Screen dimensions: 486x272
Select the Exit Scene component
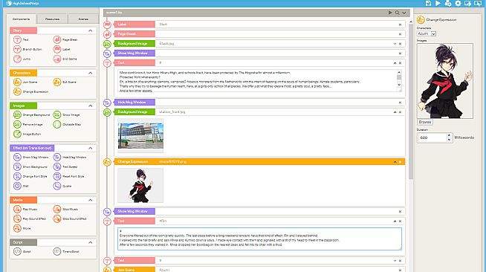point(65,82)
